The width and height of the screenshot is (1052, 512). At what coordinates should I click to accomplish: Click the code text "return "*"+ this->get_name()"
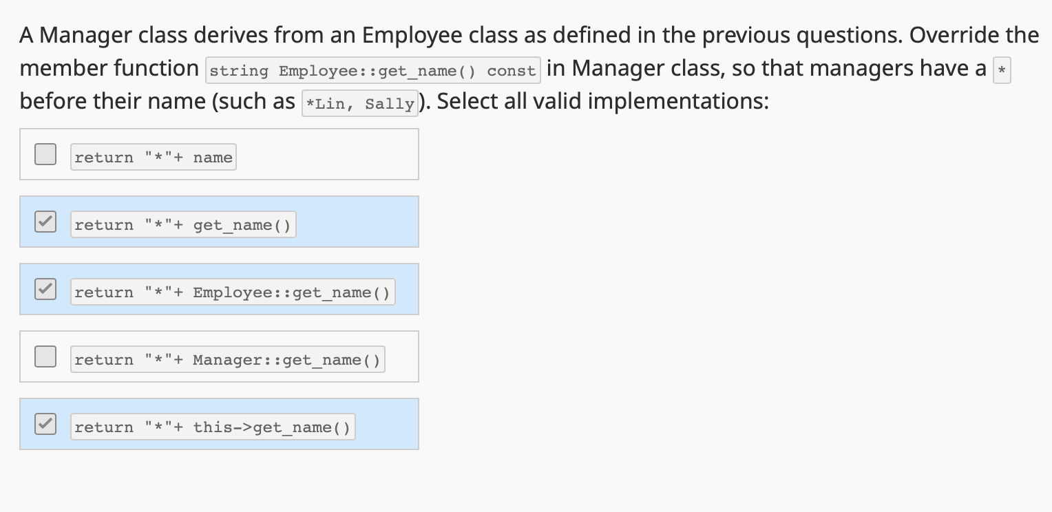pyautogui.click(x=212, y=427)
